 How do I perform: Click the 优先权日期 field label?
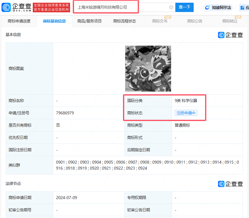click(x=18, y=138)
